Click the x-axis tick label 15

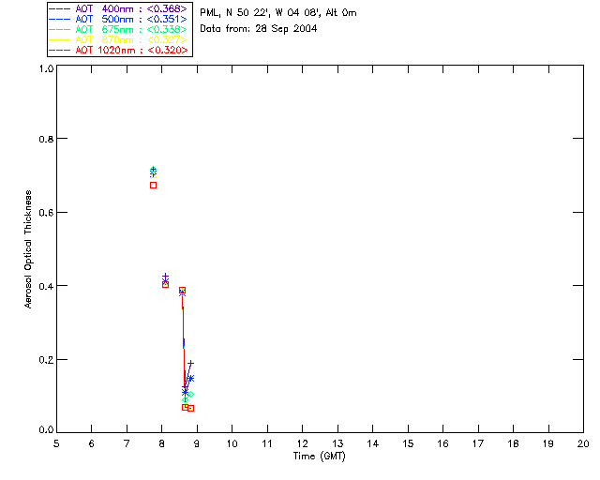408,443
